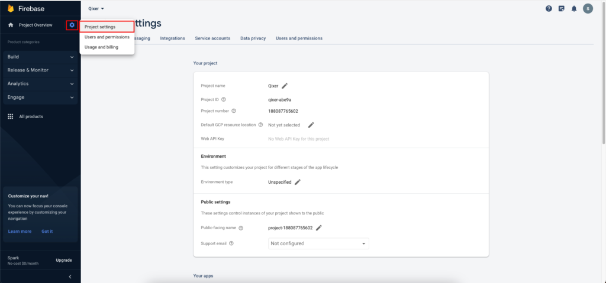Open the Qixer project switcher dropdown
This screenshot has height=283, width=606.
[x=96, y=8]
